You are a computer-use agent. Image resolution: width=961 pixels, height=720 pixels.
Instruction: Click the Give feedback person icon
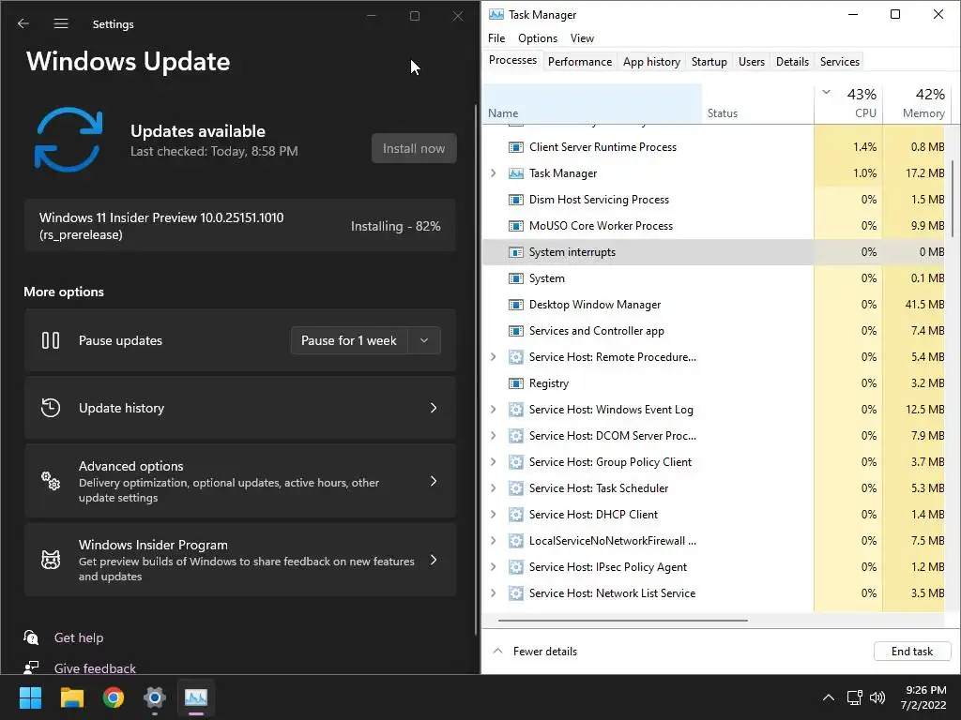31,667
